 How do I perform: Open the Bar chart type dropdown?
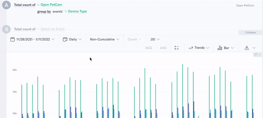[226, 48]
